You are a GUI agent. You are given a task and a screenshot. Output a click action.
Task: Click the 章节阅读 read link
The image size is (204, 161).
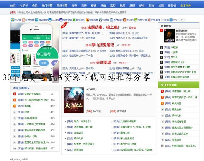tap(121, 111)
